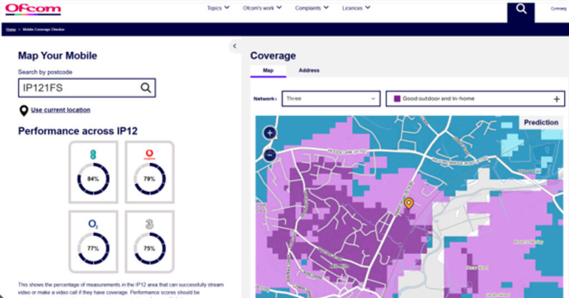Switch to the Address tab

(x=309, y=70)
